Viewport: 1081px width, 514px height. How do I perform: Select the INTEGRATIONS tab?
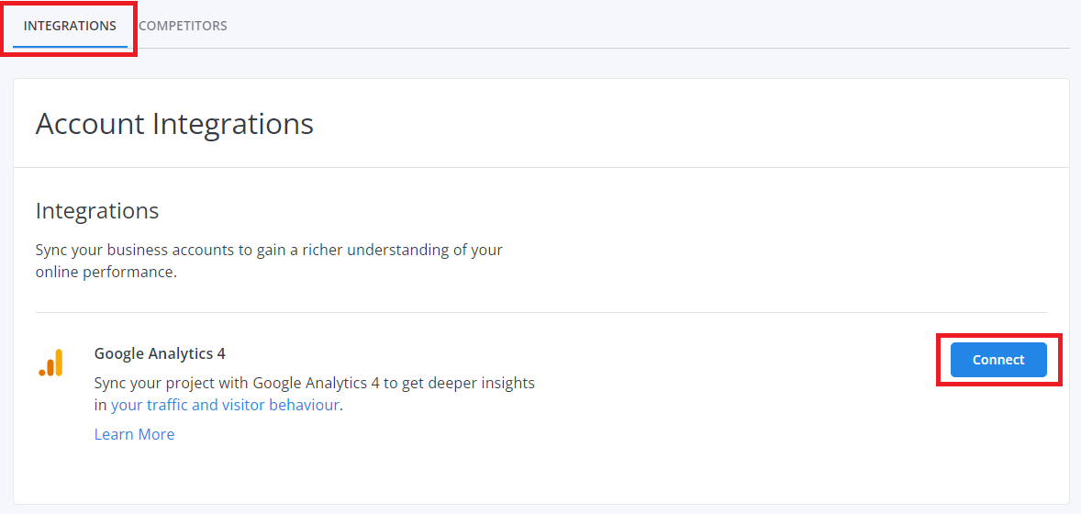coord(70,27)
